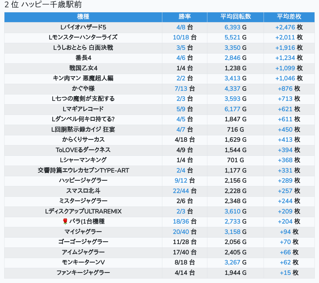Select the 平均回転数 column header

(235, 17)
